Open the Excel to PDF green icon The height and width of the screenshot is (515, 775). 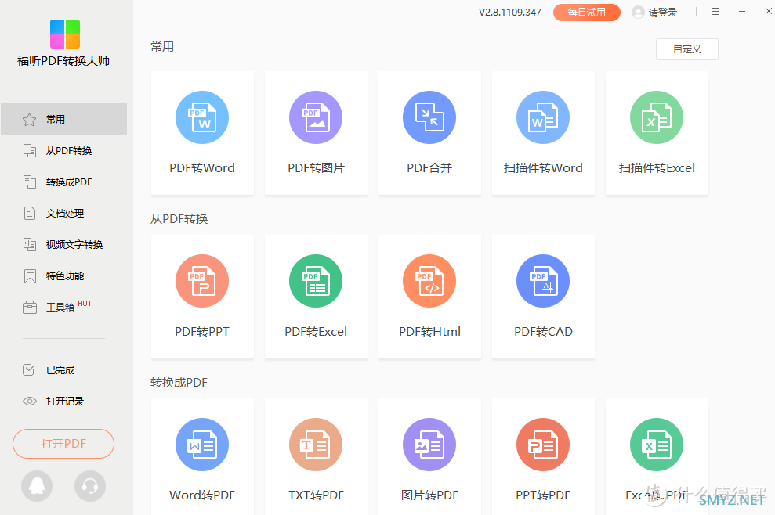(657, 445)
